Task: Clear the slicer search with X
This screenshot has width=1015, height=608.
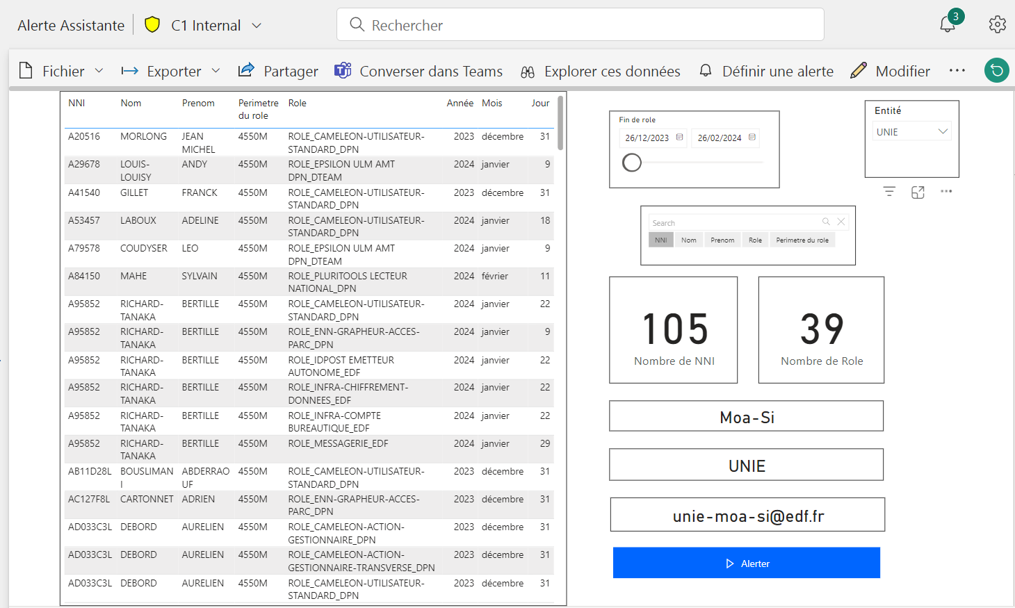Action: coord(841,222)
